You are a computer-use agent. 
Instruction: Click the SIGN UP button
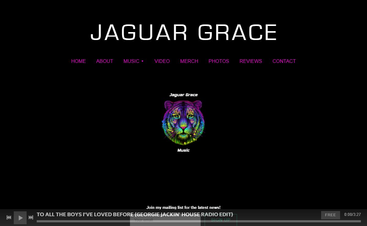pyautogui.click(x=221, y=220)
